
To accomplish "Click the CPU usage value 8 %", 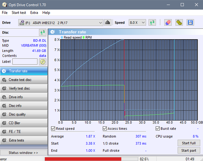I will click(195, 136).
